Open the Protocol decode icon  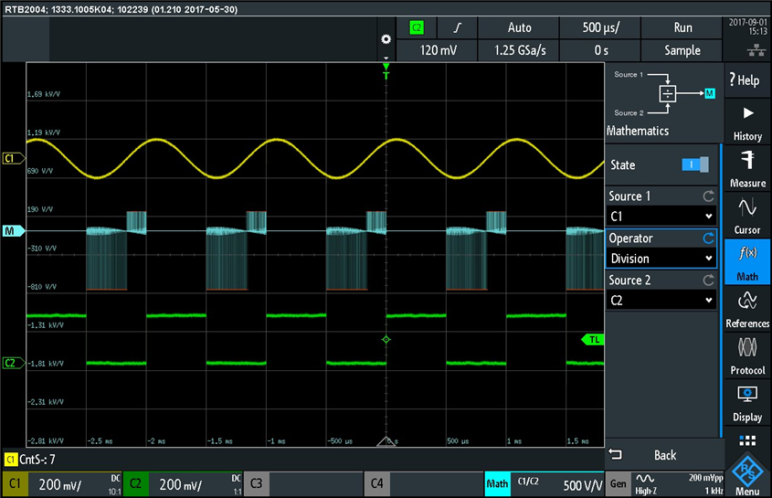[747, 356]
